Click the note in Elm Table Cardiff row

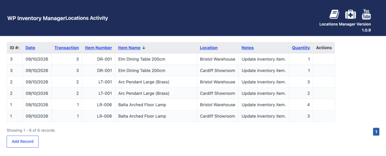click(263, 70)
